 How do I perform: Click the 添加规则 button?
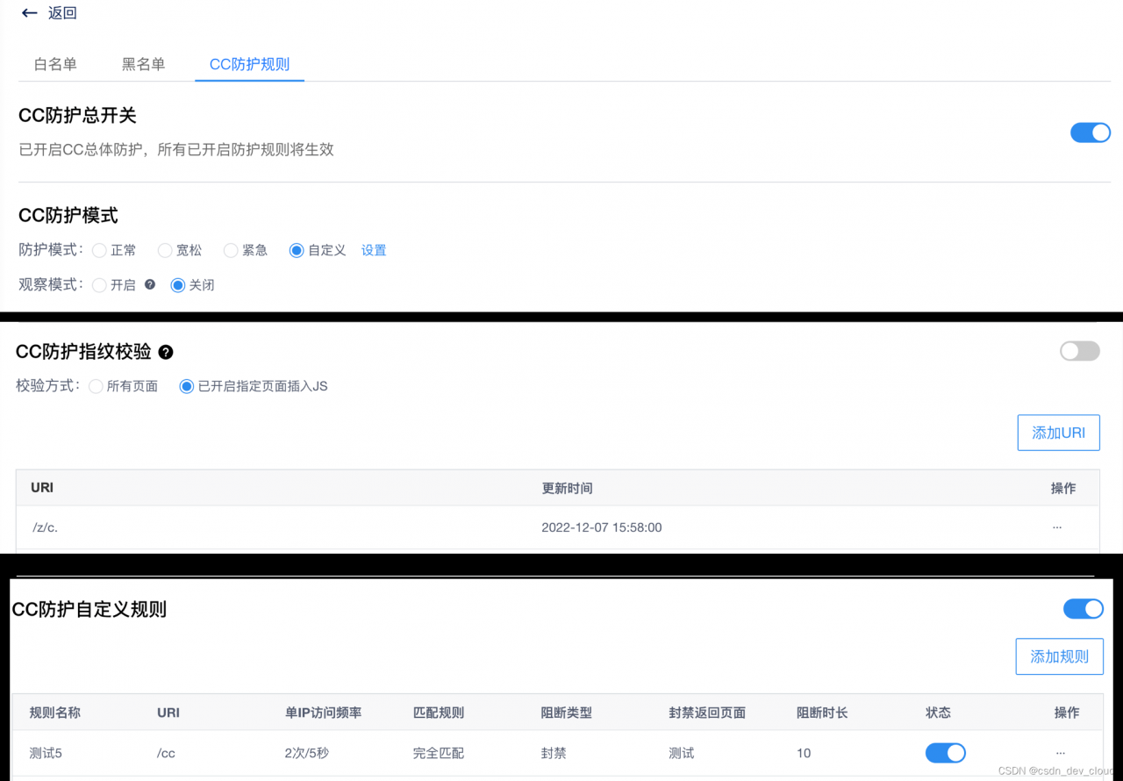(x=1059, y=656)
